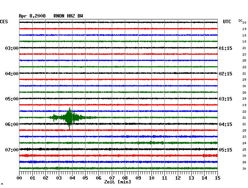Image resolution: width=248 pixels, height=188 pixels.
Task: Select the 05:00 local time label
Action: tap(12, 99)
